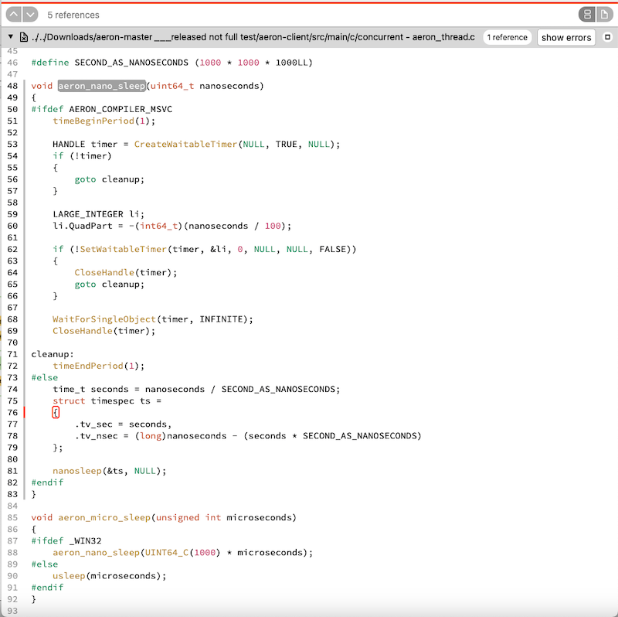Click the show errors button
618x617 pixels.
tap(566, 37)
